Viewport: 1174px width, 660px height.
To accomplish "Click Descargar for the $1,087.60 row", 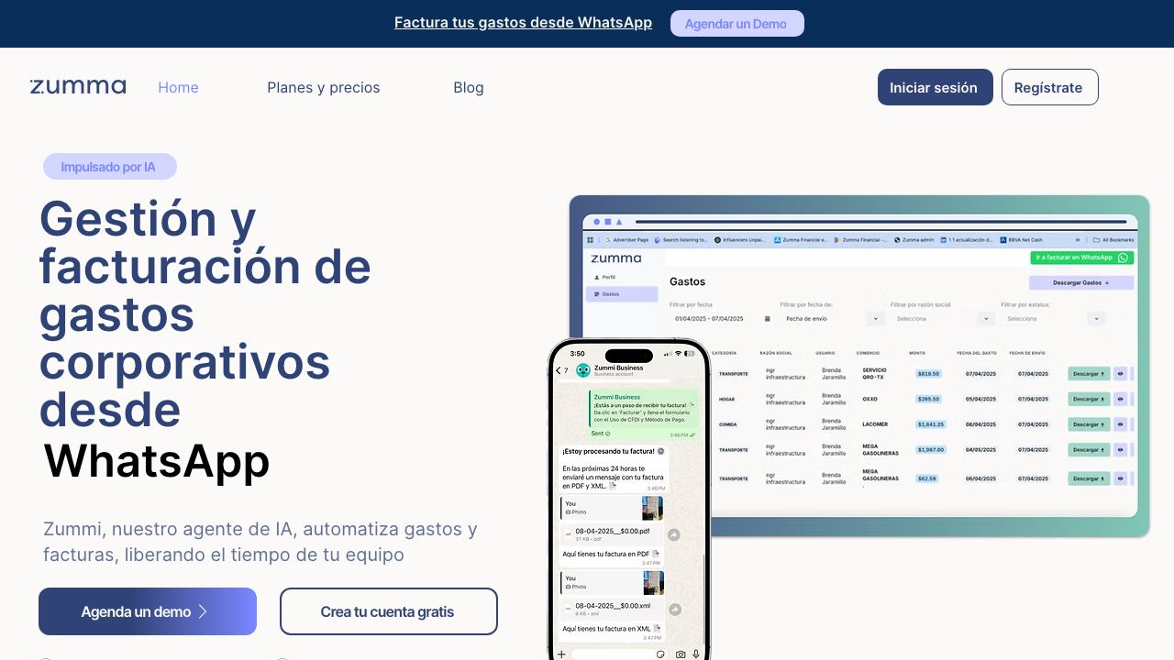I will (x=1089, y=450).
